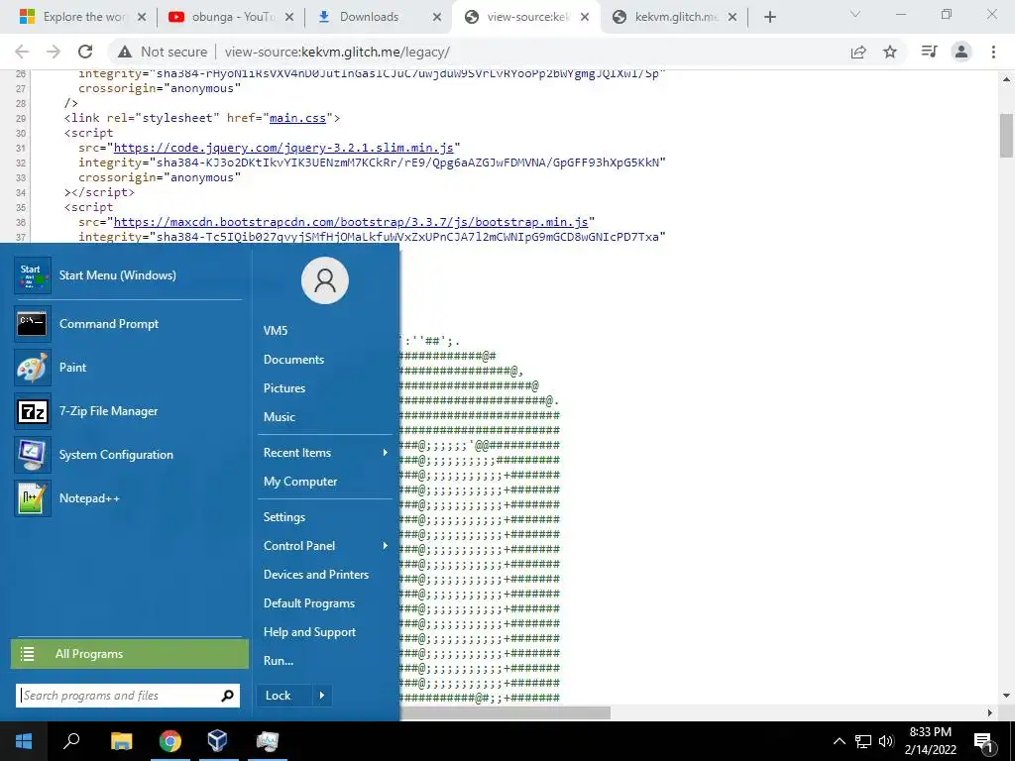Open volume control in system tray
The height and width of the screenshot is (761, 1015).
pyautogui.click(x=886, y=741)
